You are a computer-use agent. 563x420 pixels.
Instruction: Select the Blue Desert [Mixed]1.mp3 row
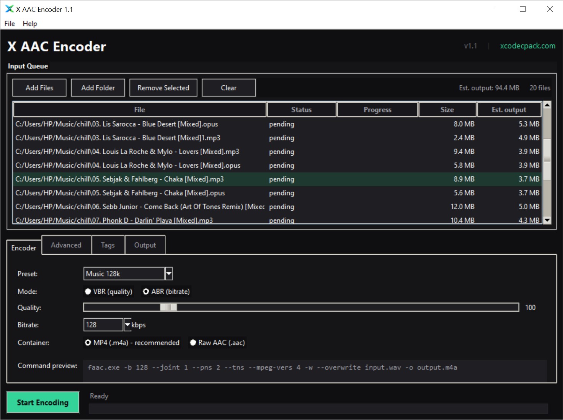click(278, 138)
